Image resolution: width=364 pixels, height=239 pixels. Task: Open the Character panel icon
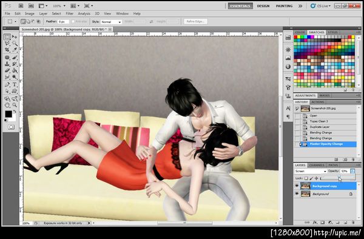point(288,108)
